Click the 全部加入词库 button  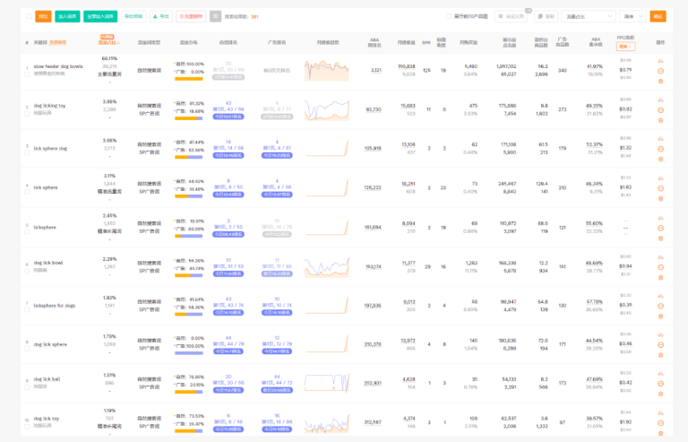[x=100, y=16]
